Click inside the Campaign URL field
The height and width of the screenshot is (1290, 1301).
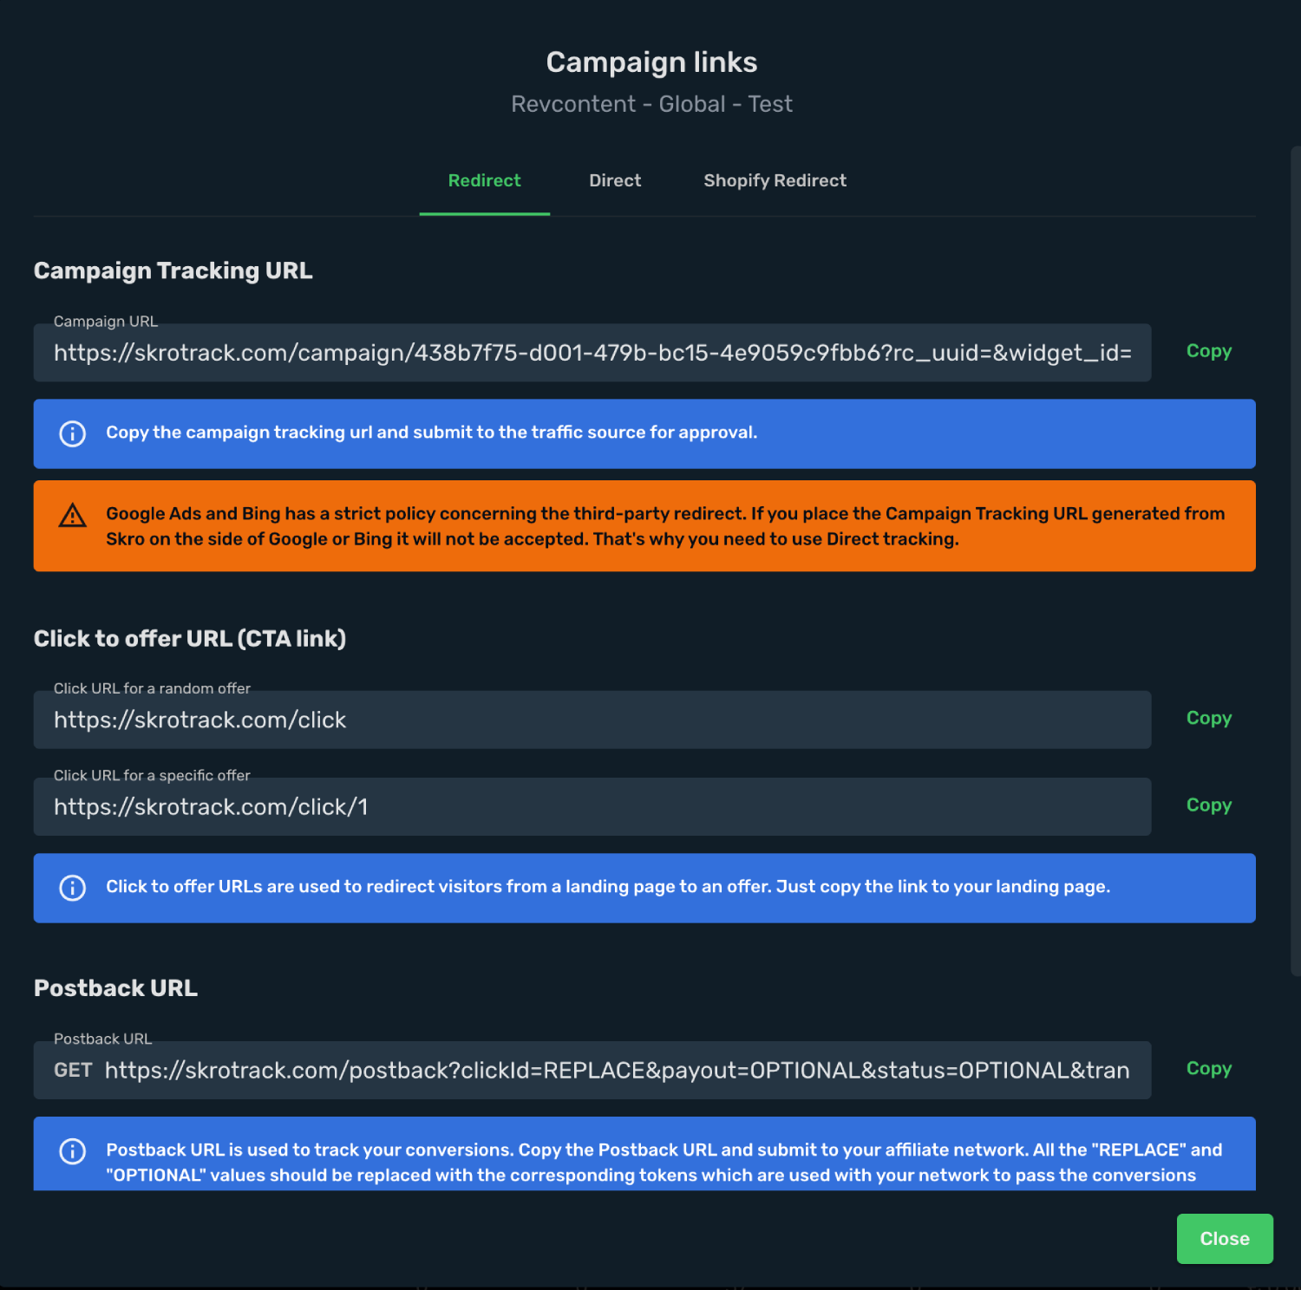[592, 353]
